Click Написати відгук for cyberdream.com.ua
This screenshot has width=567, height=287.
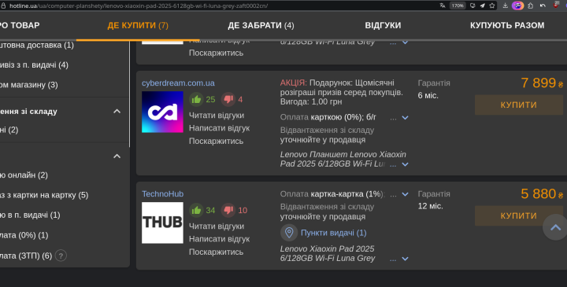[x=219, y=128]
